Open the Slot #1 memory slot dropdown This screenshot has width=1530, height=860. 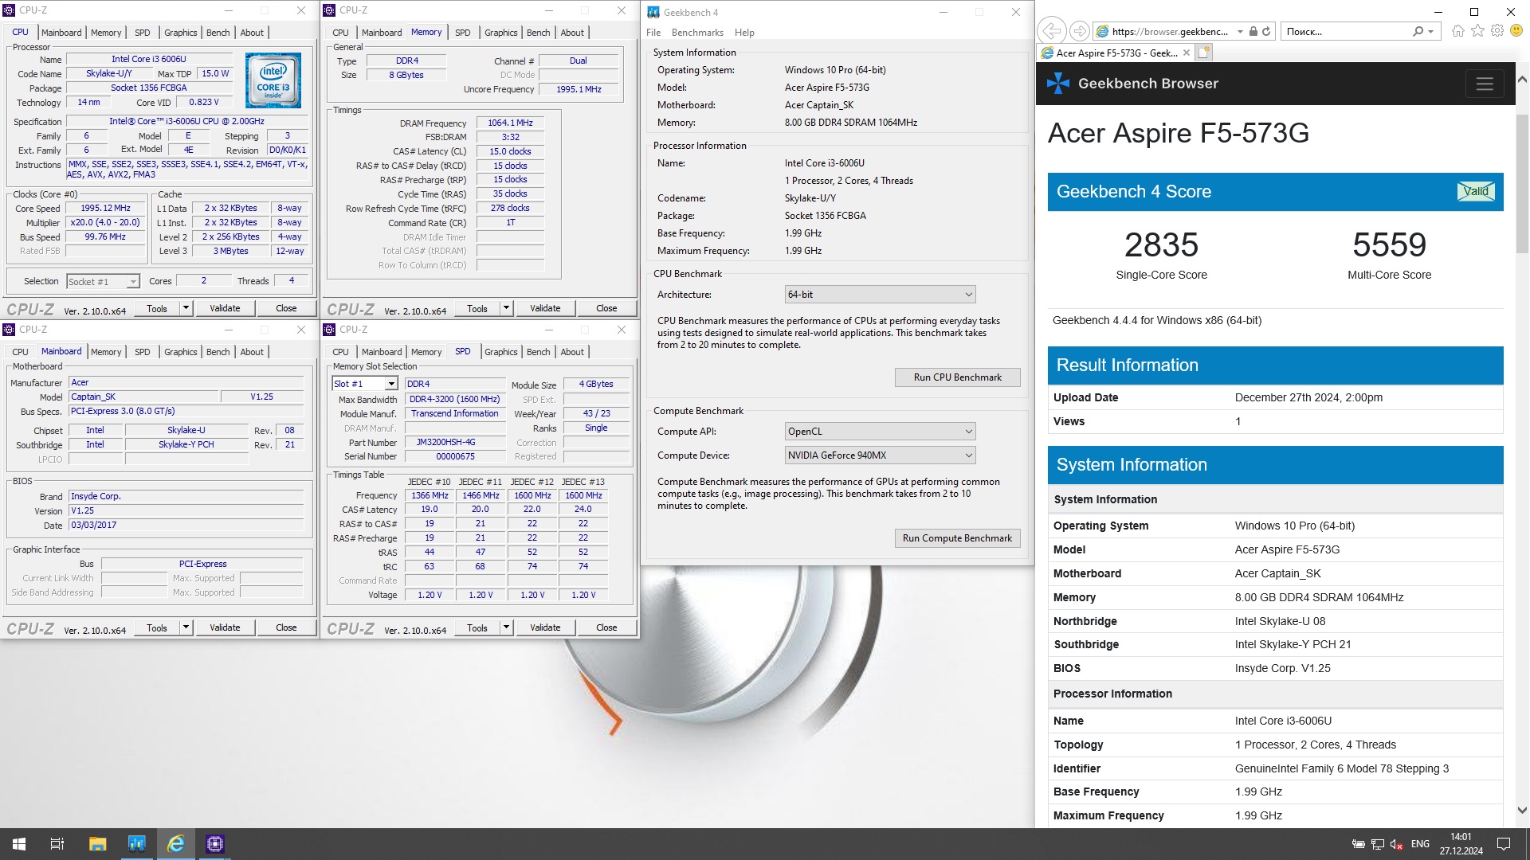[364, 384]
